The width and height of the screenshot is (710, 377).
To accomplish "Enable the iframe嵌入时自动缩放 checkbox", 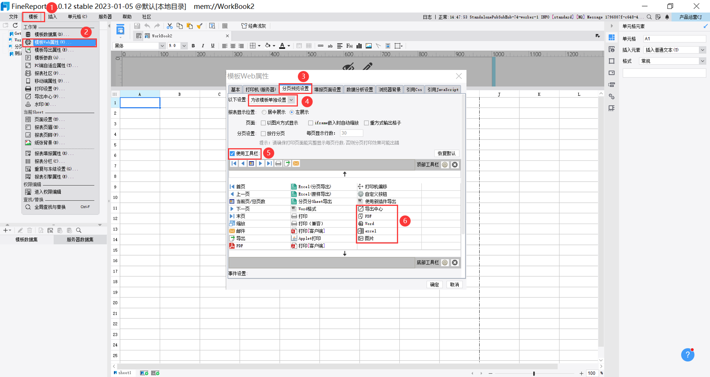I will pos(311,123).
